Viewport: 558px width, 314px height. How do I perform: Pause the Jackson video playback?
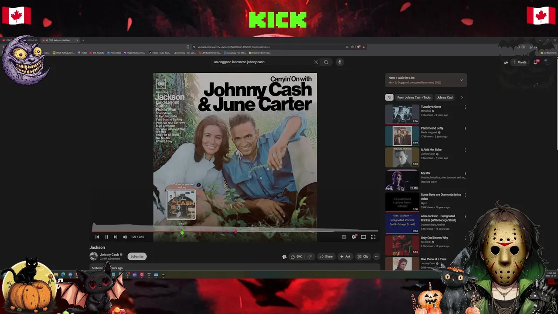pyautogui.click(x=106, y=237)
